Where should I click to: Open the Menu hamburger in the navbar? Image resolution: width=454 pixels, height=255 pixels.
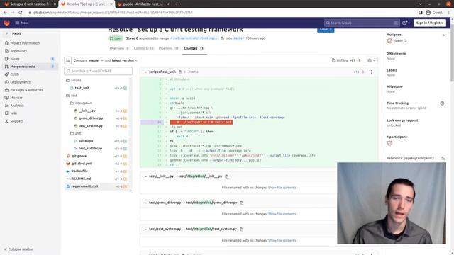point(22,23)
